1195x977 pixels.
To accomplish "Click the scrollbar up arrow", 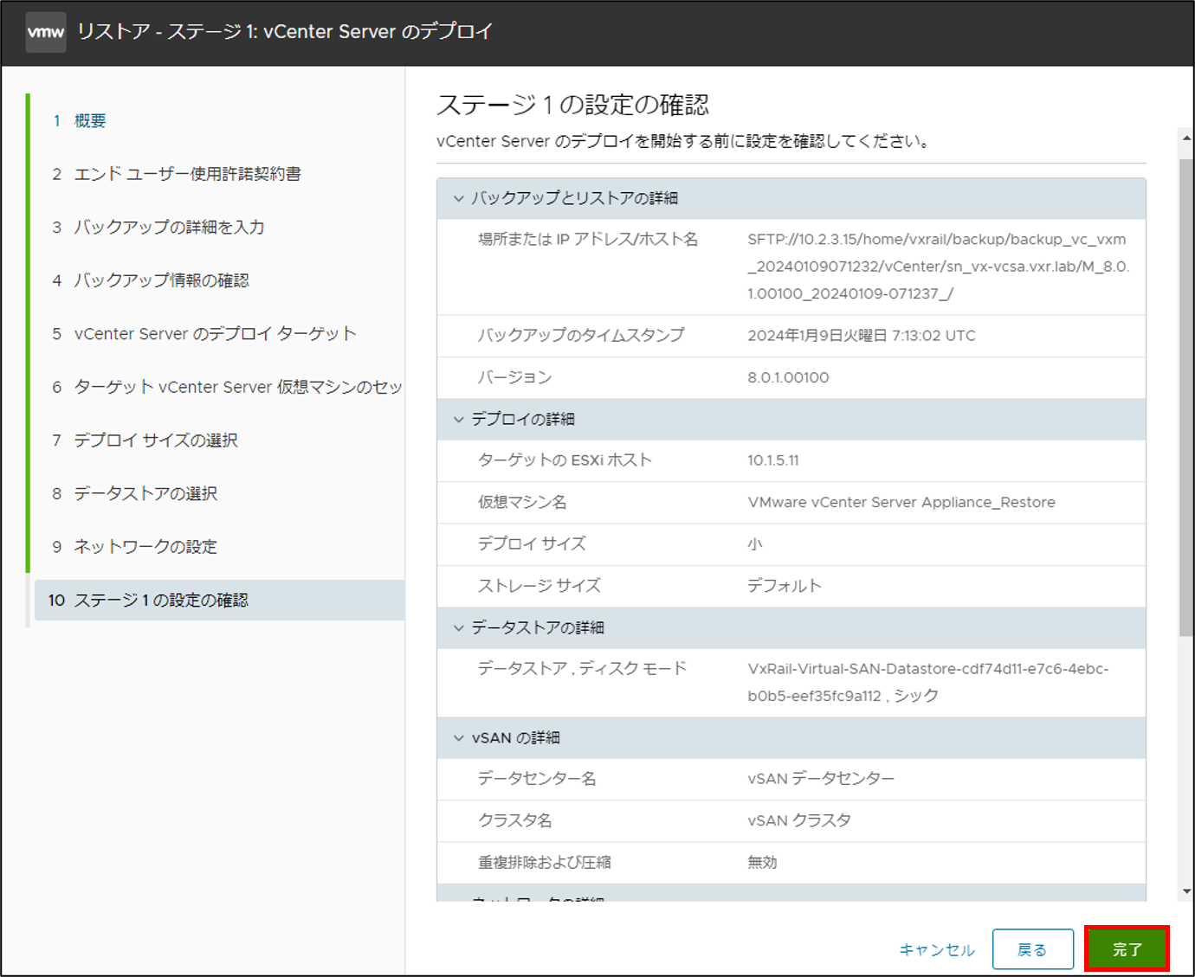I will (1186, 138).
